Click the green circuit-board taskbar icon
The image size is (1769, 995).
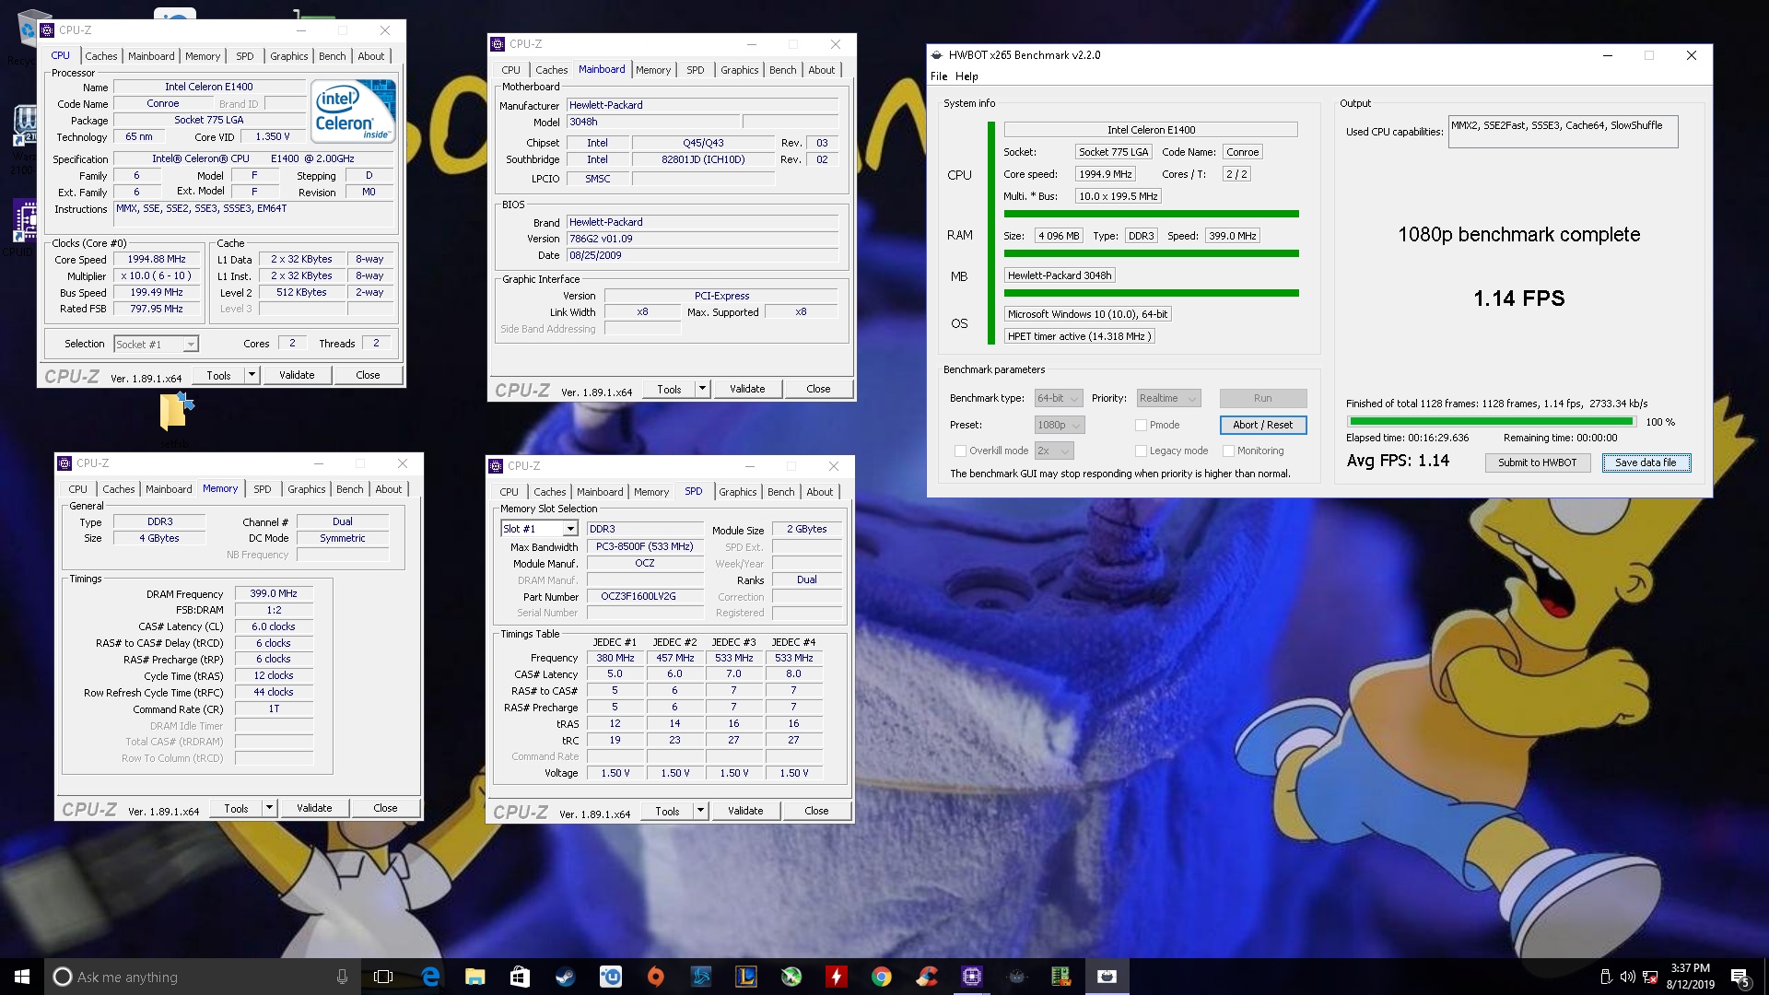tap(1061, 977)
